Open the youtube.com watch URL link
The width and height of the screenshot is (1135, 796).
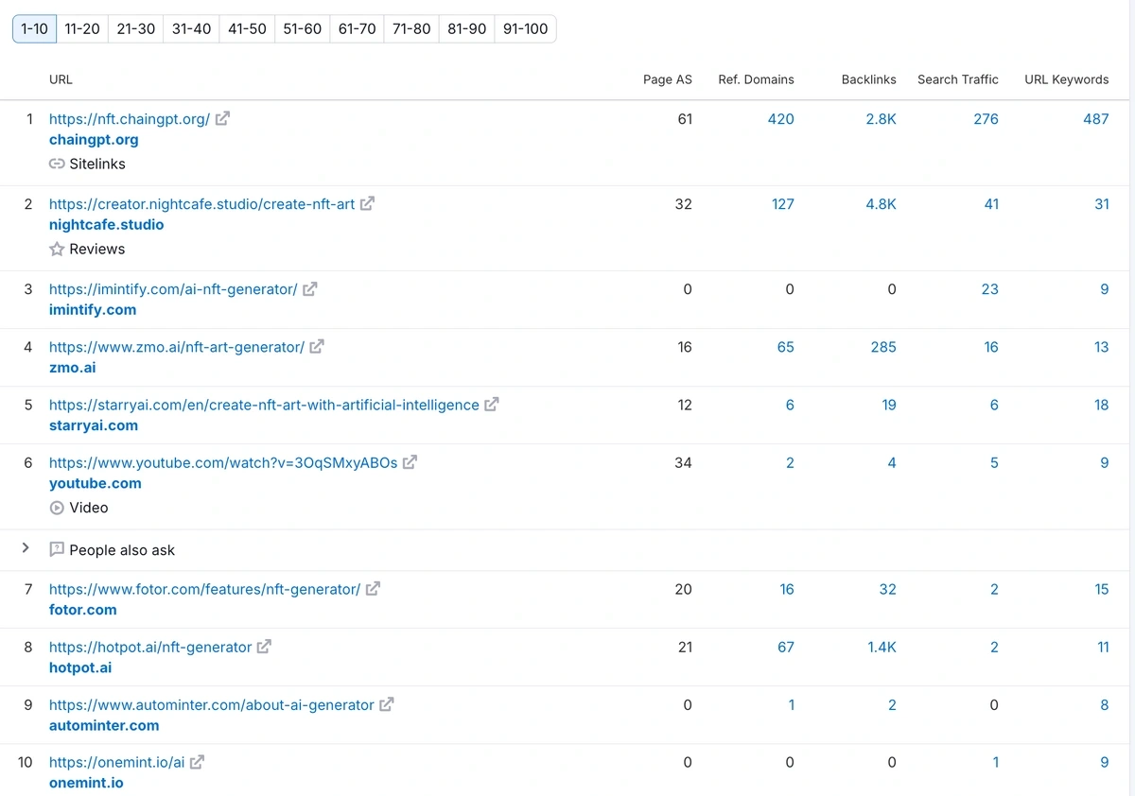click(x=223, y=462)
